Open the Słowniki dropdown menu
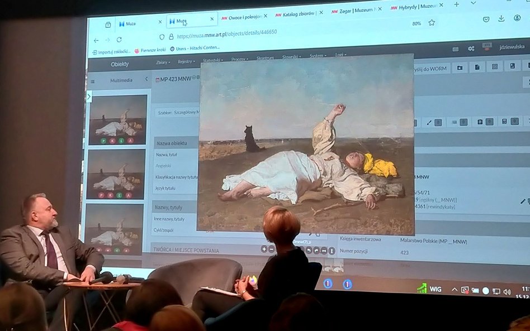530x331 pixels. click(291, 57)
